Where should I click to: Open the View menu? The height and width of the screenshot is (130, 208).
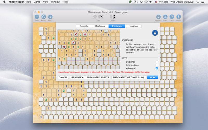(x=45, y=2)
